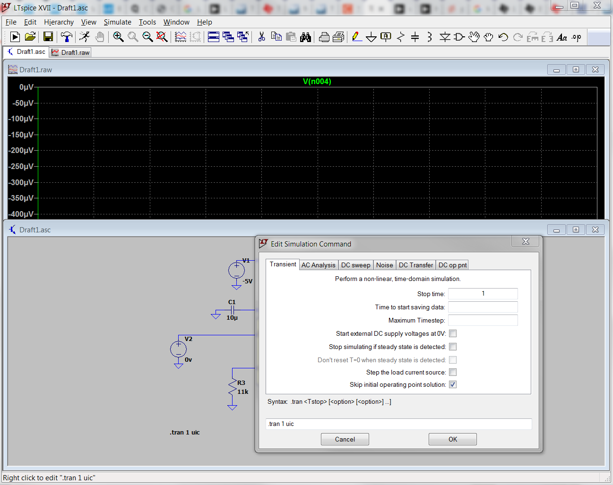Screen dimensions: 613x485
Task: Click the Print Setup icon
Action: [324, 37]
